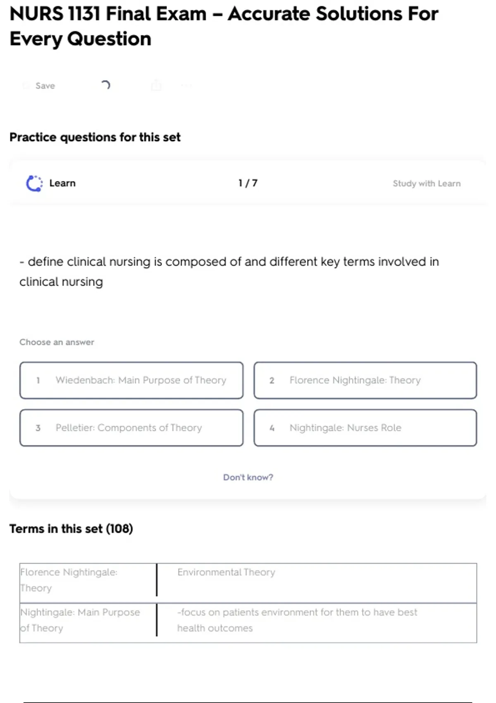Select answer 1 Wiedenbach: Main Purpose of Theory
Viewport: 496px width, 703px height.
[x=131, y=380]
